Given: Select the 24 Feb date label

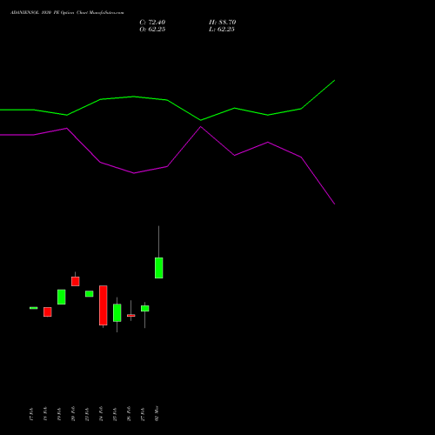Looking at the screenshot, I should [101, 414].
